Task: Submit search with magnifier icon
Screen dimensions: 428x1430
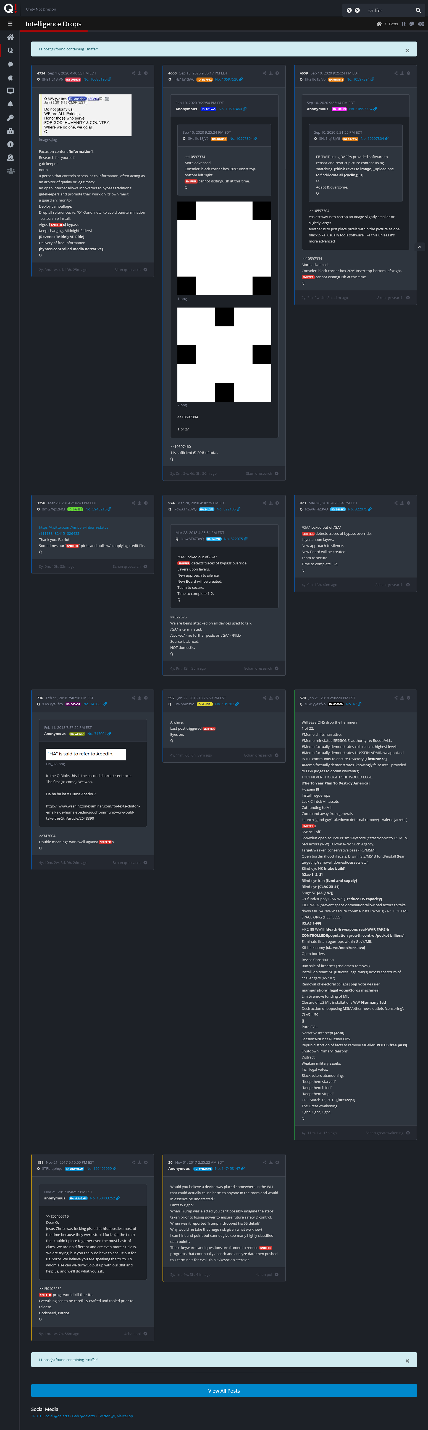Action: [x=418, y=10]
